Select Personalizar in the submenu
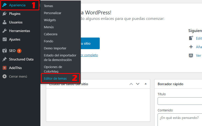The image size is (202, 126). click(x=53, y=13)
